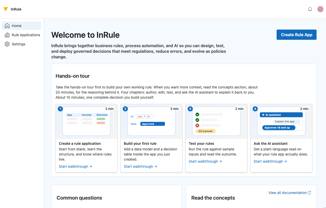Open the notifications bell
This screenshot has height=208, width=326.
point(310,9)
